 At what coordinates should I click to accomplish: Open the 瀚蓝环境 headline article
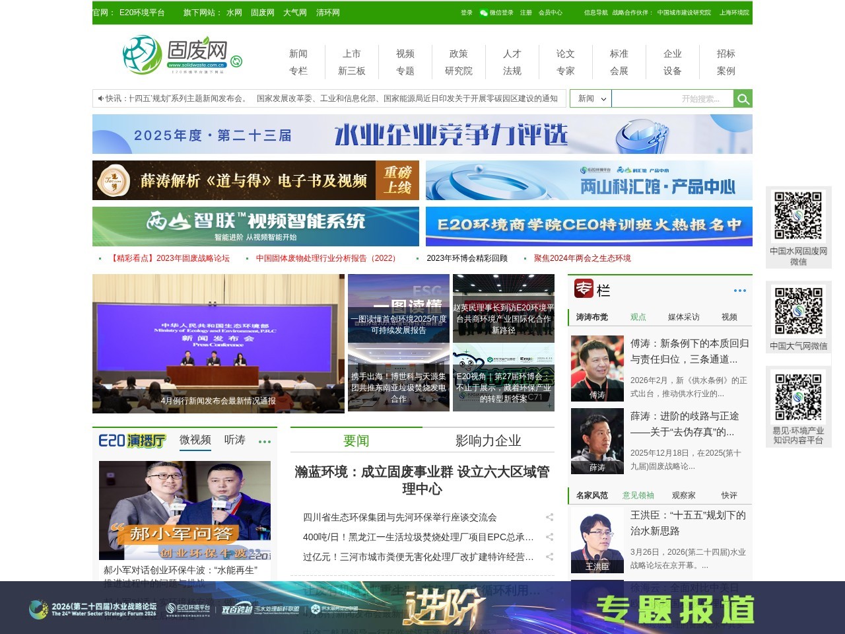click(x=422, y=480)
